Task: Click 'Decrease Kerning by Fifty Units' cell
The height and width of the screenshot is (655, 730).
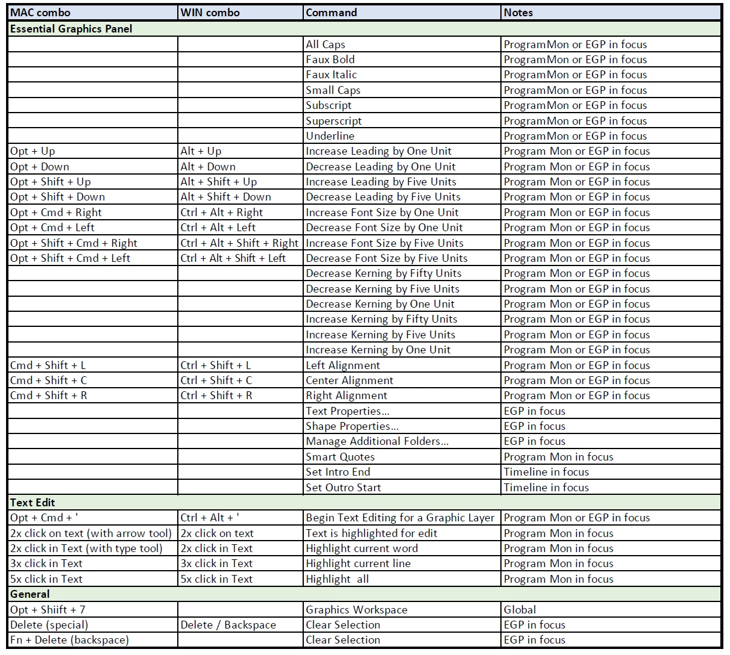Action: 402,273
